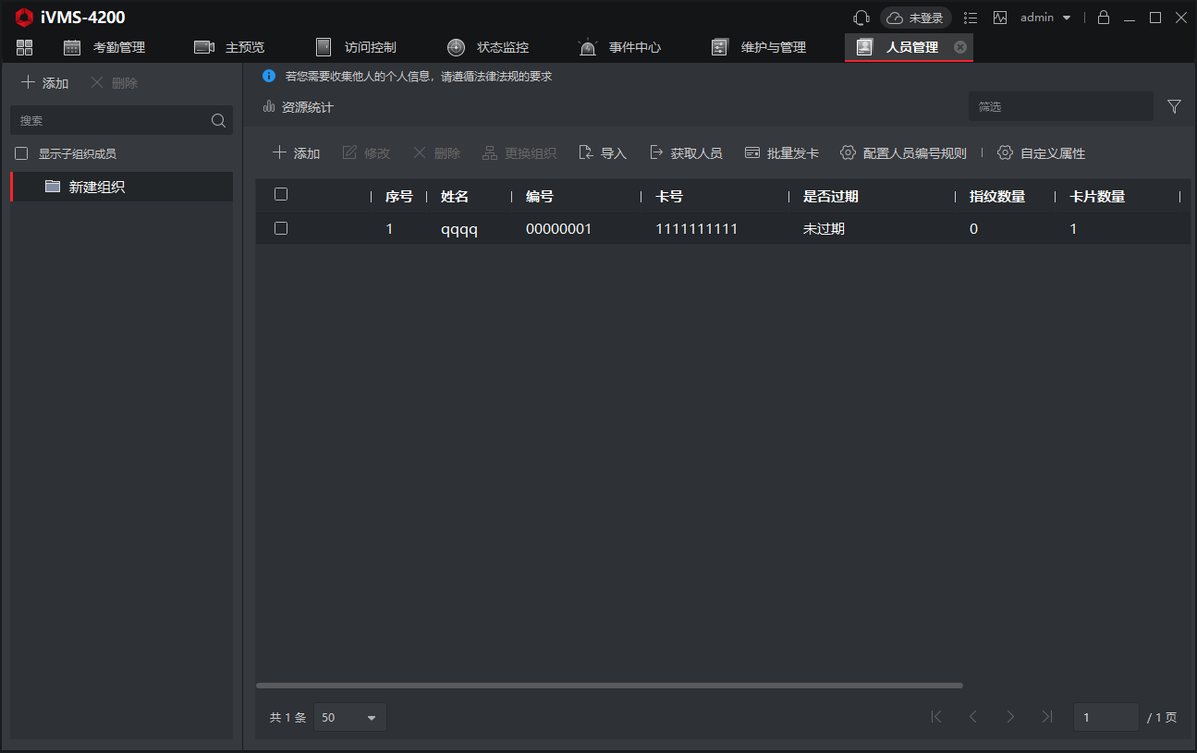Lock the client with padlock icon
1197x753 pixels.
point(1103,18)
